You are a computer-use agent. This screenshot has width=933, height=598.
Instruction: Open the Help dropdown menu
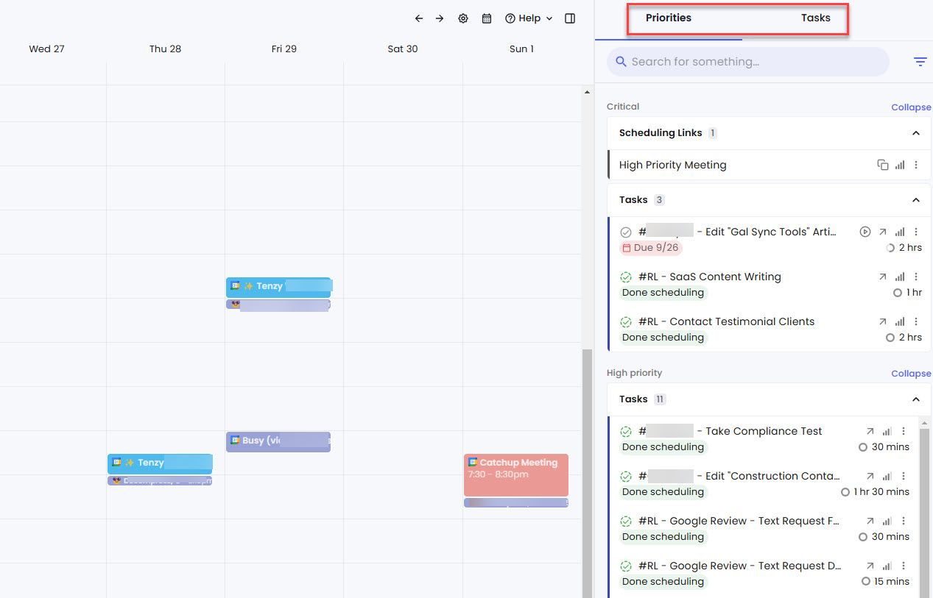(x=528, y=18)
